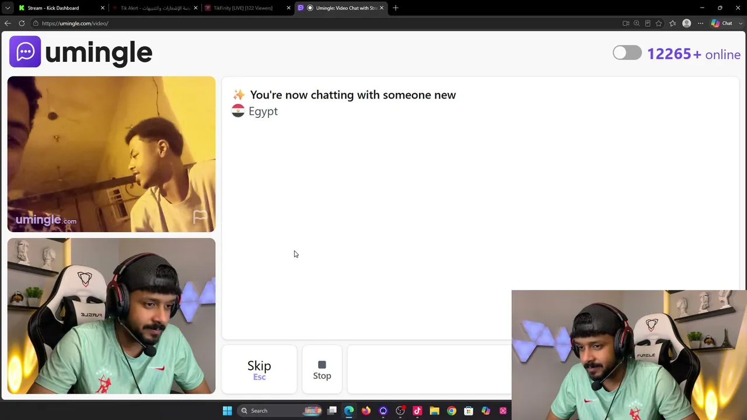Click the Umingle logo
Image resolution: width=747 pixels, height=420 pixels.
81,52
